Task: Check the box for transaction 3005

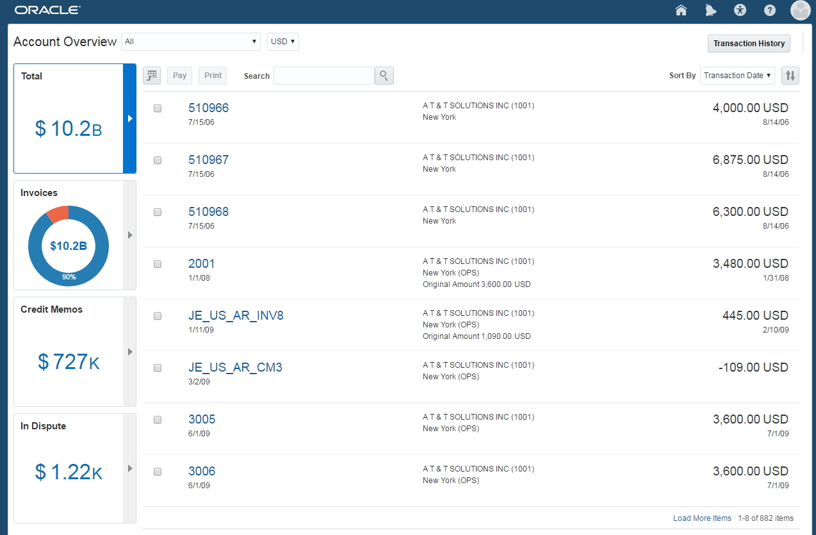Action: click(x=158, y=420)
